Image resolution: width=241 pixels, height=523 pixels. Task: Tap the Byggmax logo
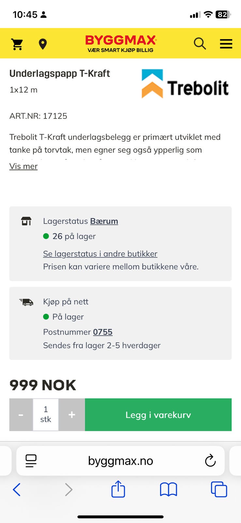tap(120, 43)
